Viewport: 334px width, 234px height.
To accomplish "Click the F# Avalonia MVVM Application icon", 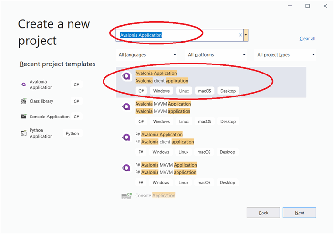I will [x=126, y=168].
